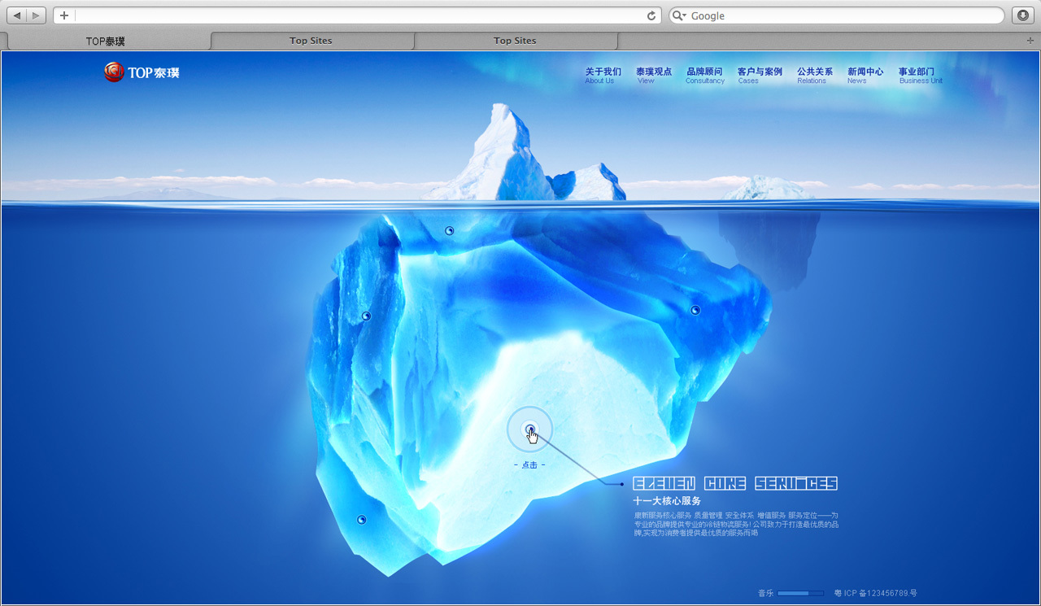The image size is (1041, 606).
Task: Click the TOP泰璞 logo in the header
Action: pos(141,72)
